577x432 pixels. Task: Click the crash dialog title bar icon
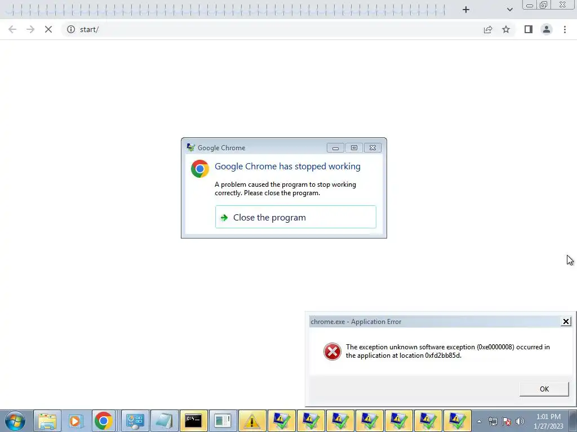190,148
